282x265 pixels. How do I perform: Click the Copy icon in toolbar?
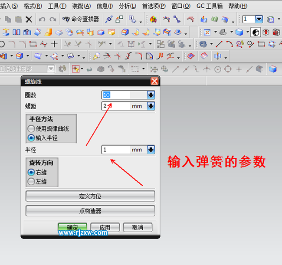[8, 19]
